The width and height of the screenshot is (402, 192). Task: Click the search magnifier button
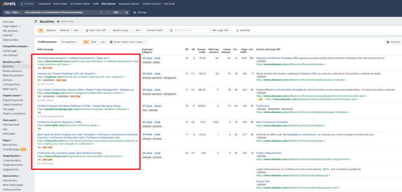[x=127, y=12]
